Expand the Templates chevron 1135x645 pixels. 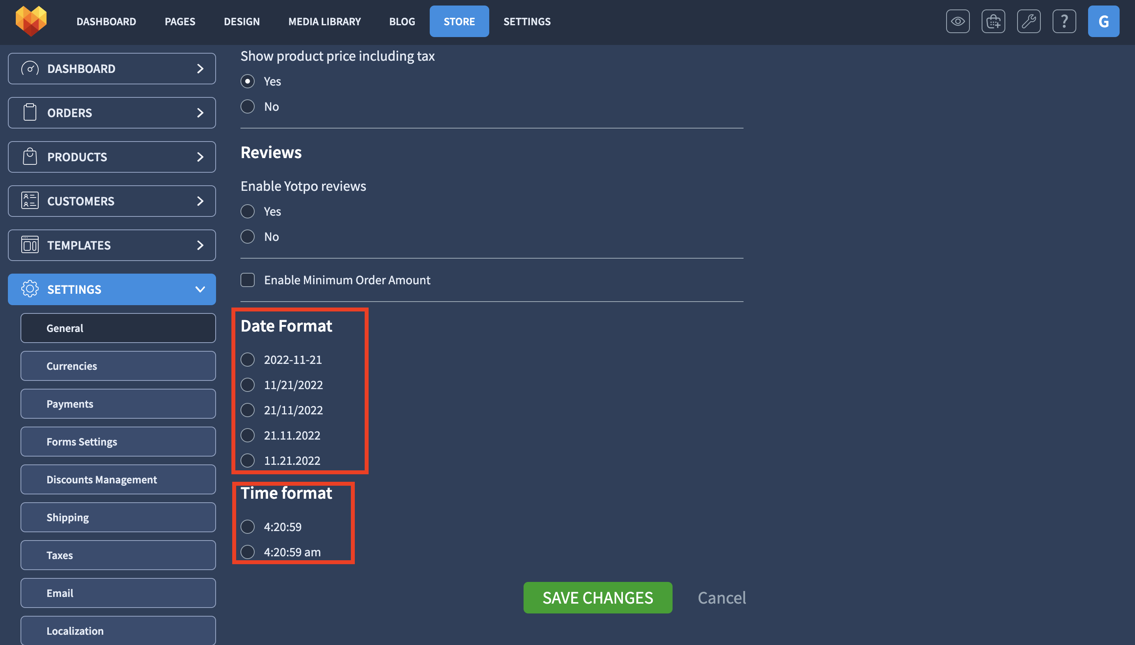point(200,245)
